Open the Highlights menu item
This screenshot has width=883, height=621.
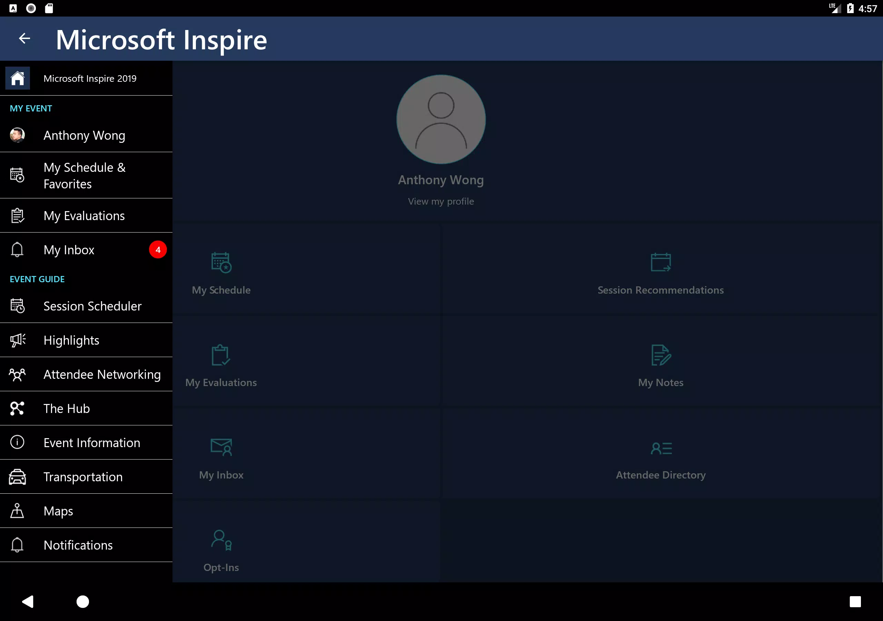pyautogui.click(x=86, y=340)
